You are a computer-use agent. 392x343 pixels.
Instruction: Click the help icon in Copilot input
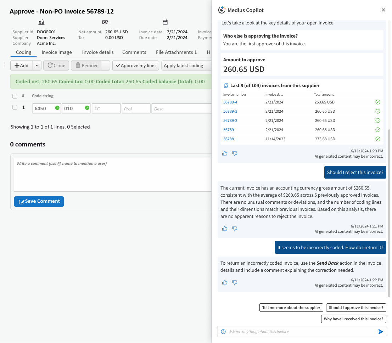point(223,332)
